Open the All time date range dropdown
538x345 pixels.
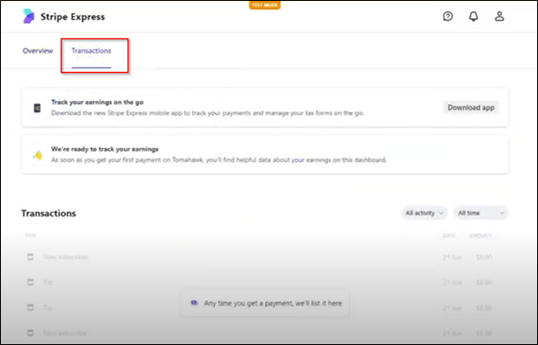pyautogui.click(x=480, y=213)
